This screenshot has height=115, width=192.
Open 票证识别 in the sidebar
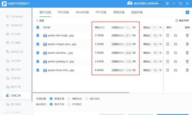(x=13, y=69)
